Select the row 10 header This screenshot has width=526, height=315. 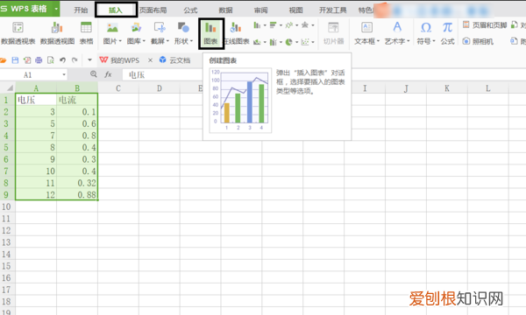coord(7,206)
